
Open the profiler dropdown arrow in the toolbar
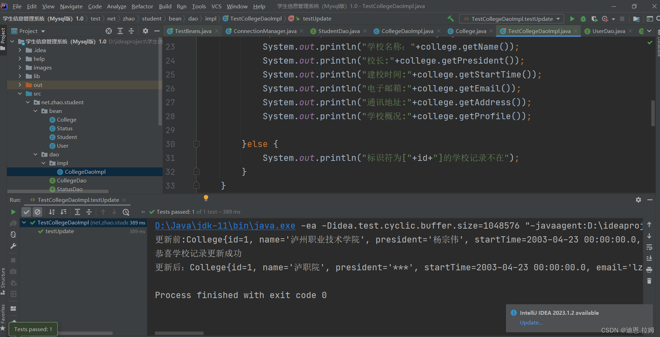coord(613,19)
